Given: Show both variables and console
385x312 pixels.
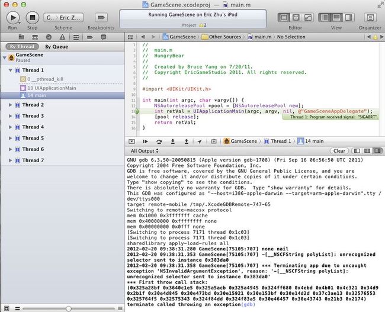Looking at the screenshot, I should (367, 151).
